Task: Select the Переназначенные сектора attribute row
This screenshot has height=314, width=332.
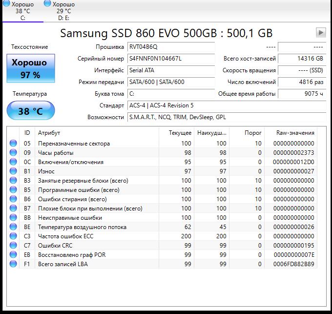Action: [162, 144]
